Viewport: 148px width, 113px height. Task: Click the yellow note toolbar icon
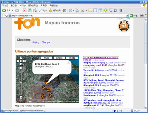(x=90, y=10)
